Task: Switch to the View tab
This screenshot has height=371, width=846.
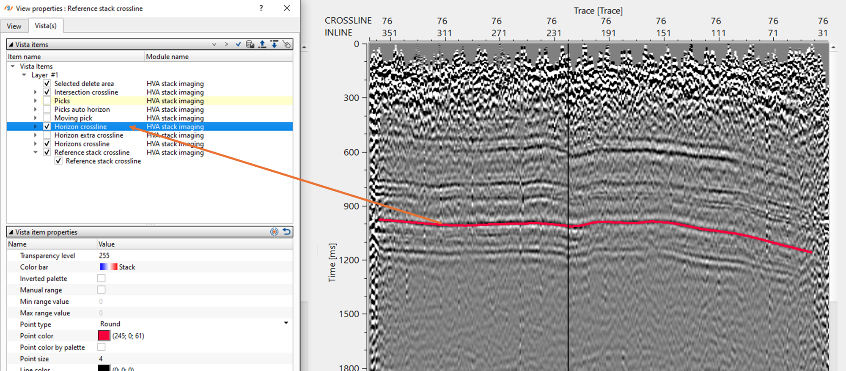Action: 14,26
